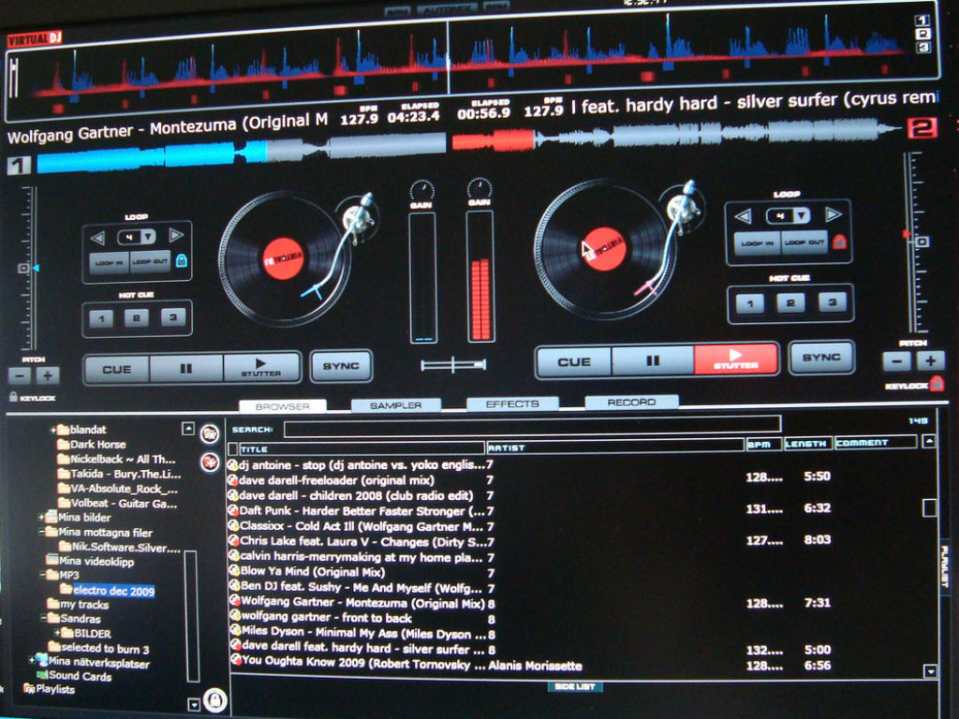Trigger hot cue 3 on deck 2
Viewport: 959px width, 719px height.
tap(832, 302)
